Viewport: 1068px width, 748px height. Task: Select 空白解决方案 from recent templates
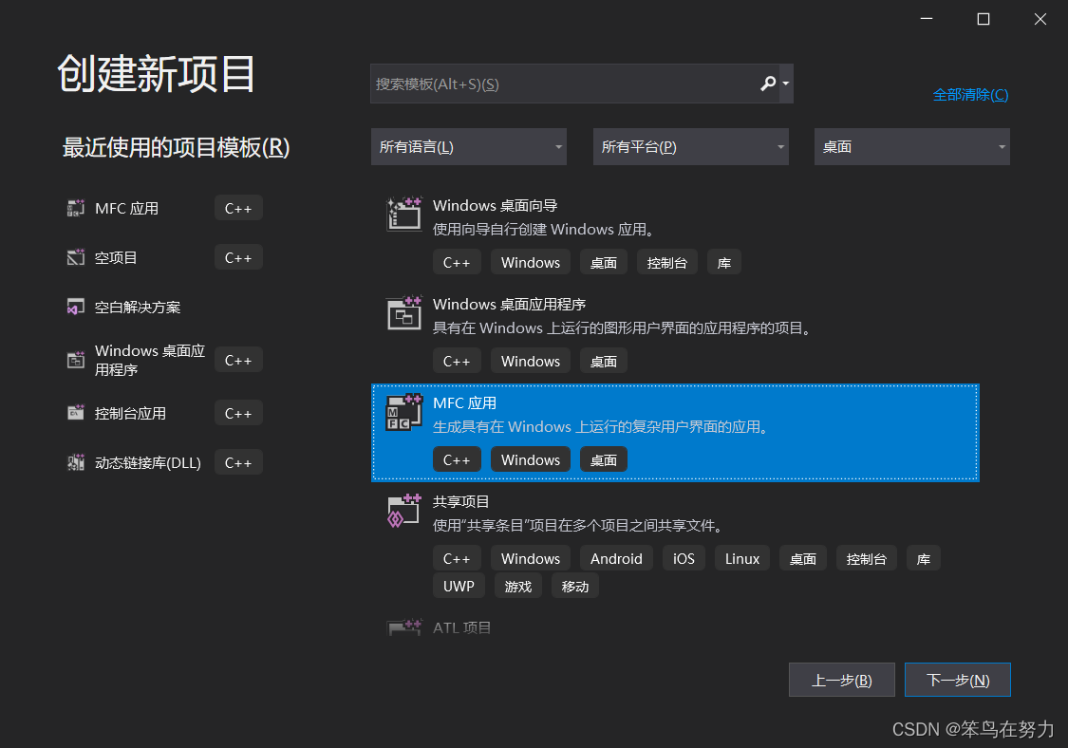point(138,308)
